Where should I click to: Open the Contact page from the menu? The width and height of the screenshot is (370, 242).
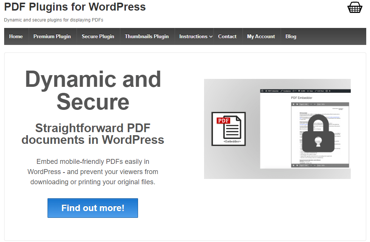click(x=227, y=36)
